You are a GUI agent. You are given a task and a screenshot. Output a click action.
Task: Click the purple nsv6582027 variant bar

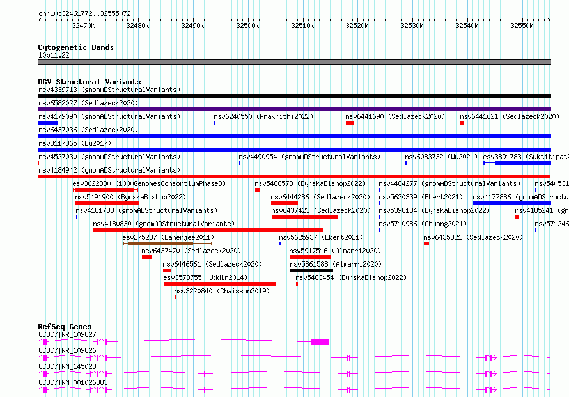point(294,109)
